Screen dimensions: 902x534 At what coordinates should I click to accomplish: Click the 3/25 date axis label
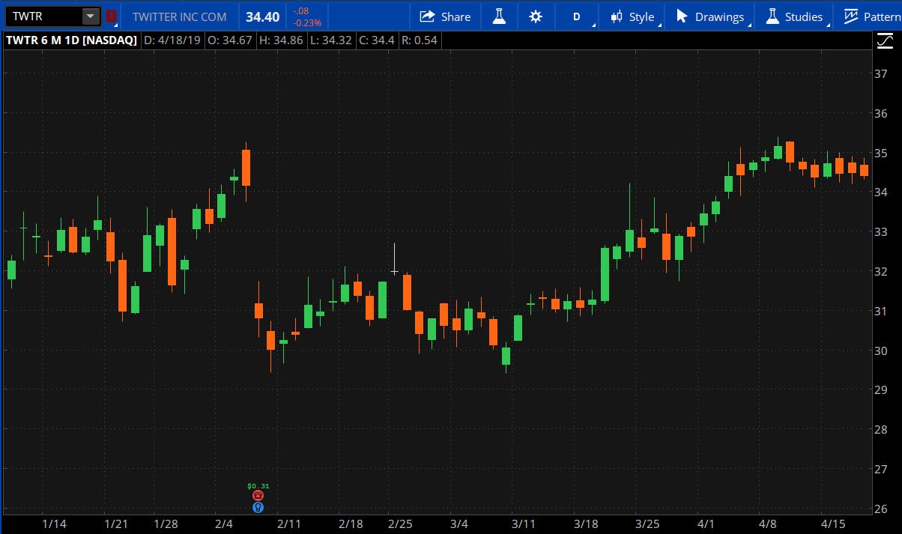point(647,524)
